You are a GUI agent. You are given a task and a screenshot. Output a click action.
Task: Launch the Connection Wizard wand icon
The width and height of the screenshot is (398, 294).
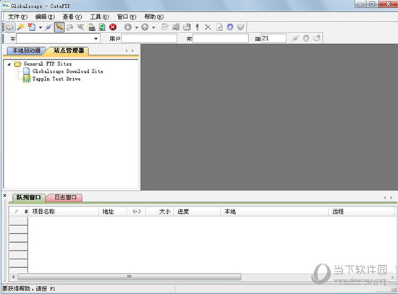(x=20, y=27)
